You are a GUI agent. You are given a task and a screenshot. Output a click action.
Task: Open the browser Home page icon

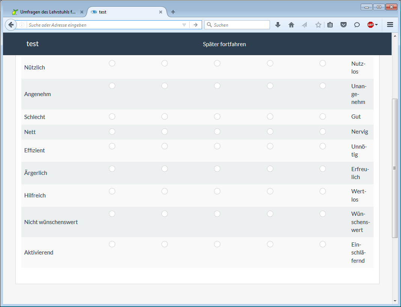tap(291, 25)
